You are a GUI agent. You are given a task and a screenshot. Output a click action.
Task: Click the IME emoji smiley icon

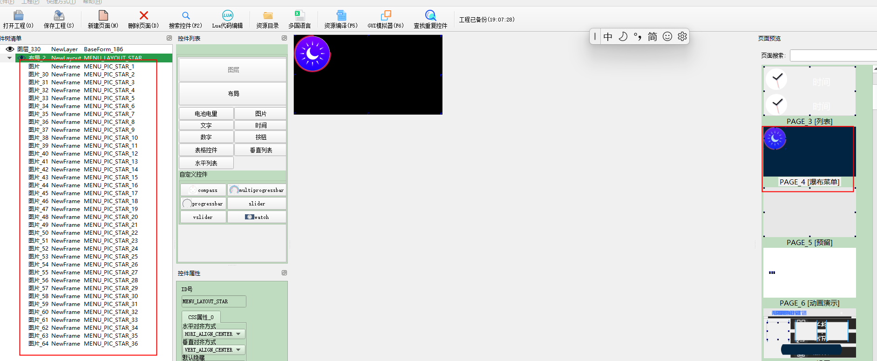[667, 36]
